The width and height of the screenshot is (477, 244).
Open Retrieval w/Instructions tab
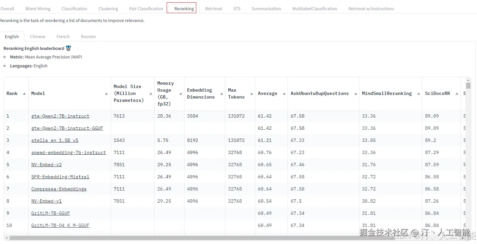tap(371, 9)
